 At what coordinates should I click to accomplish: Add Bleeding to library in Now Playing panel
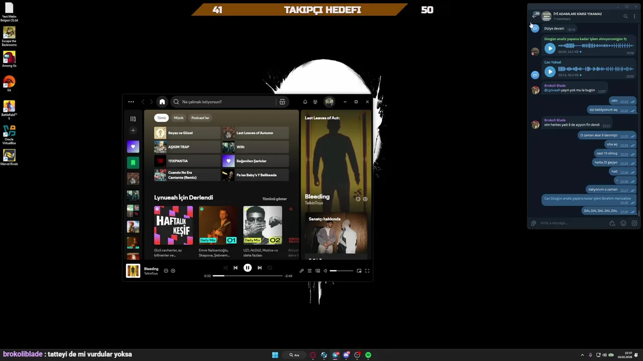(x=365, y=199)
